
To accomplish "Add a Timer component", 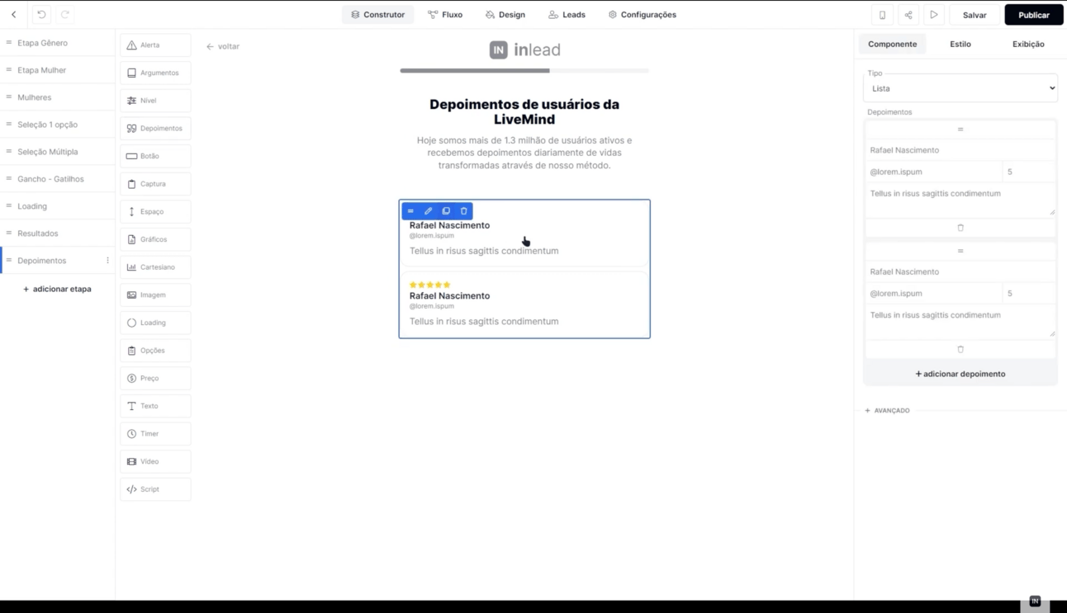I will click(x=155, y=434).
